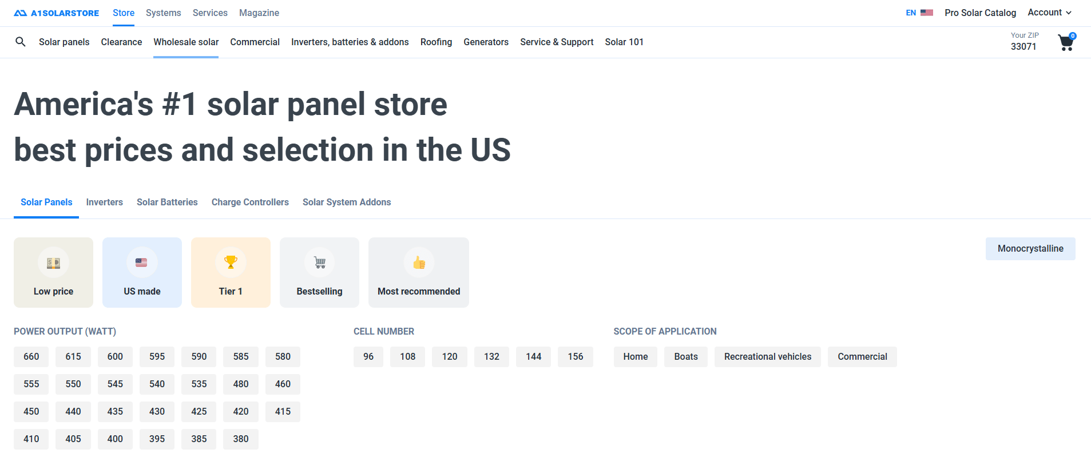Toggle the 660 watt power filter
Viewport: 1091px width, 461px height.
[x=31, y=357]
